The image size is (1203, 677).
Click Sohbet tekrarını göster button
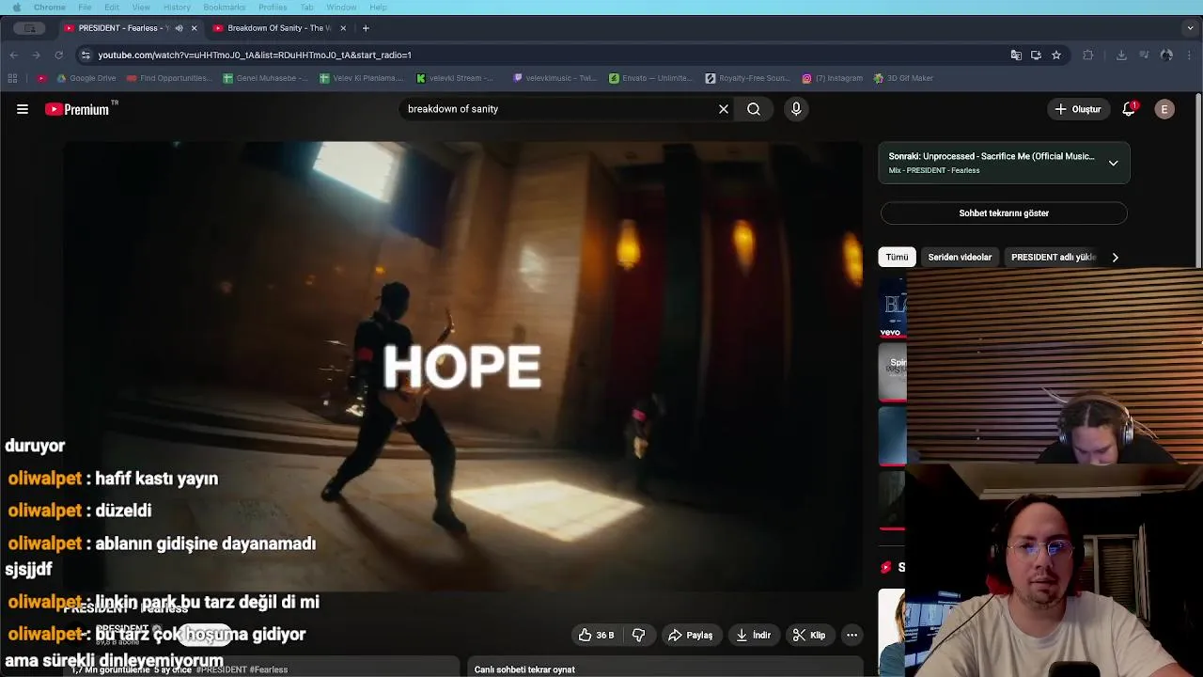[x=1004, y=213]
